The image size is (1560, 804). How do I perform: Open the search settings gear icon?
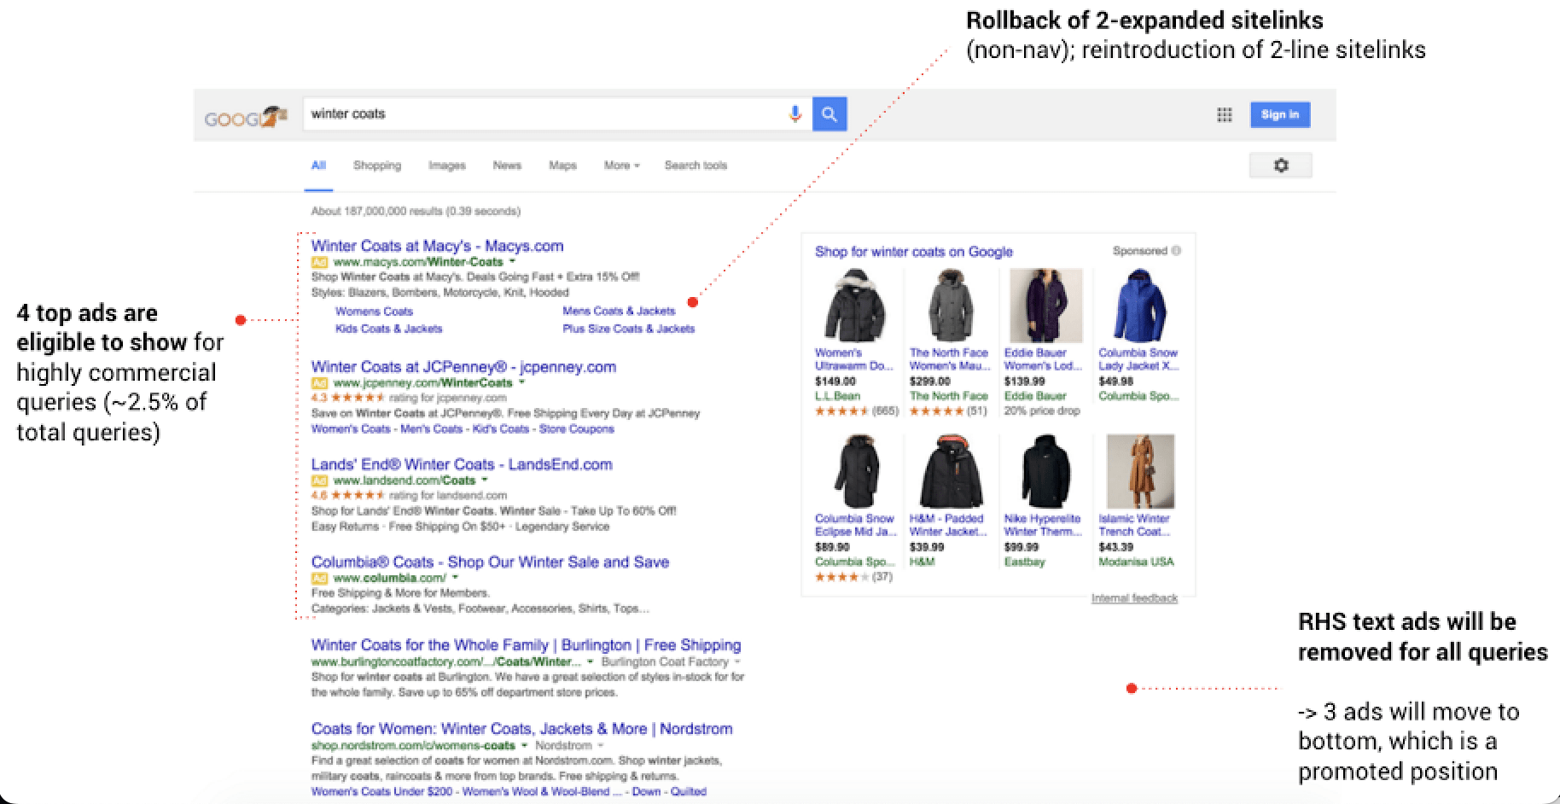pos(1280,164)
